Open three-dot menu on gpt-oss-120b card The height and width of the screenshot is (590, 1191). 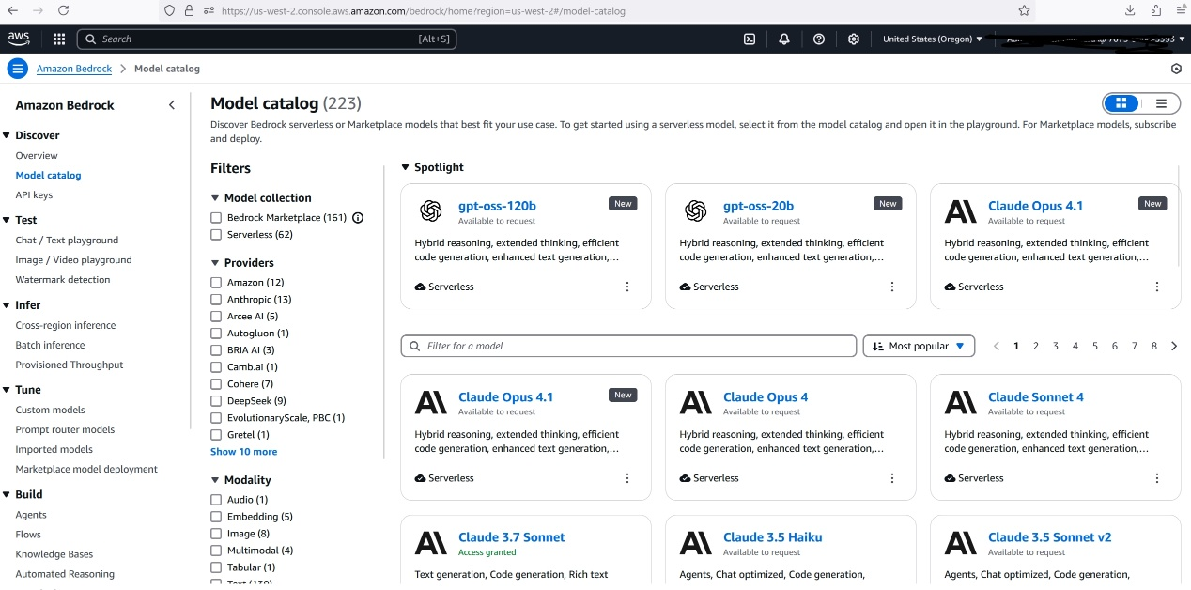(627, 287)
